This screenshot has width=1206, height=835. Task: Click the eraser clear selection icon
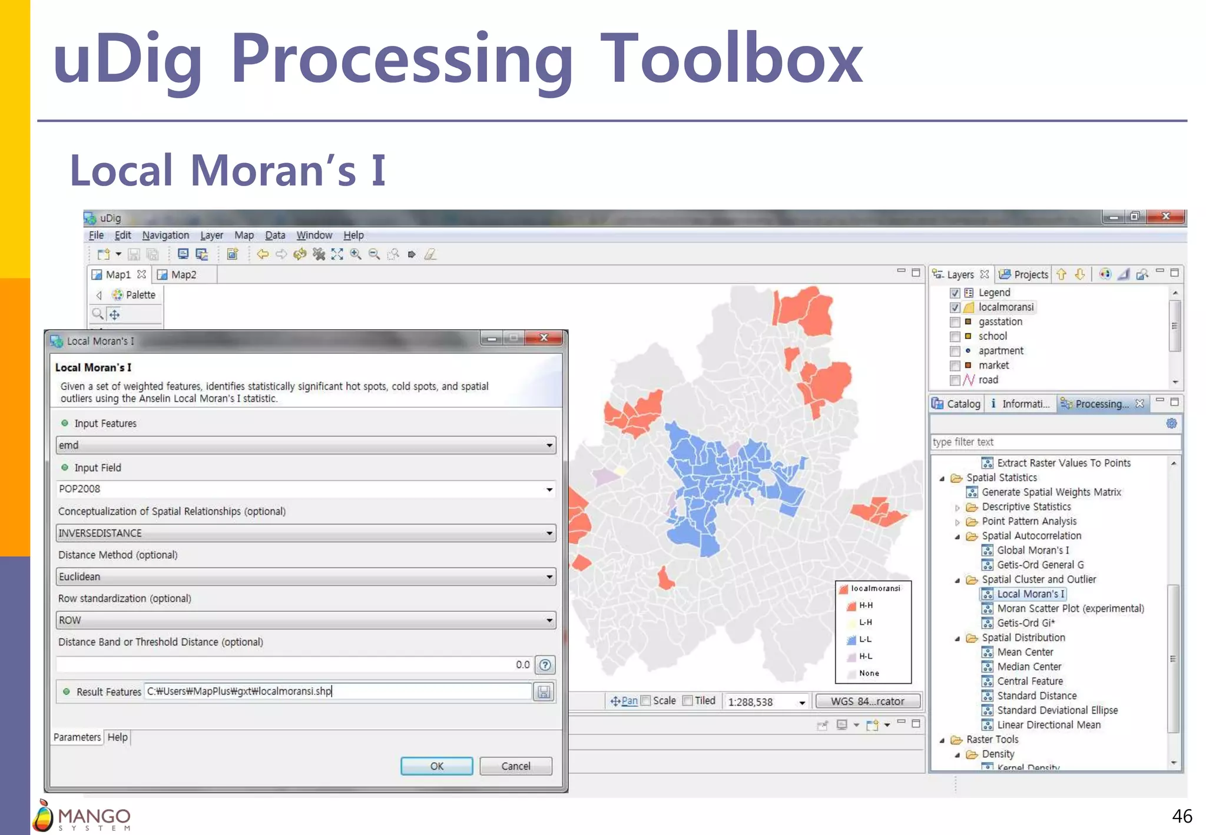pos(430,254)
